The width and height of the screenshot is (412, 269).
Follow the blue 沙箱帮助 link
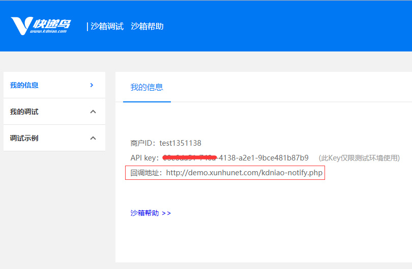tap(144, 213)
